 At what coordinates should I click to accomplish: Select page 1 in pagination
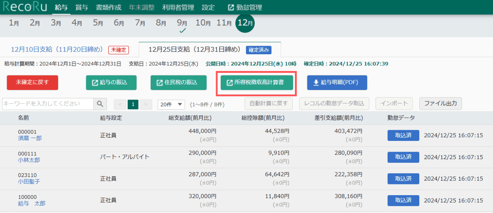pyautogui.click(x=133, y=104)
